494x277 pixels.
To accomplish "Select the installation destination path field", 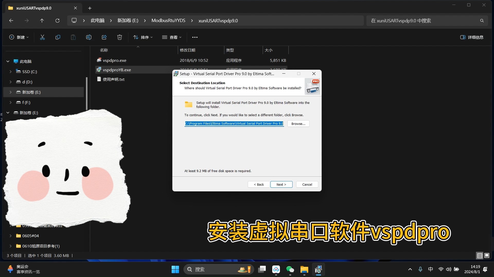I will pos(234,123).
